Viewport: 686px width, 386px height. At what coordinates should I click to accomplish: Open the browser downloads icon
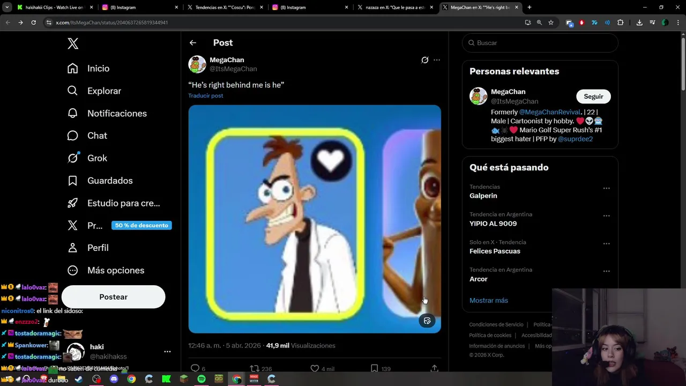click(639, 23)
